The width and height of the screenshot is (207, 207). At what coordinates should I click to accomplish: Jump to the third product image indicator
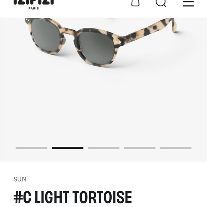pyautogui.click(x=103, y=148)
